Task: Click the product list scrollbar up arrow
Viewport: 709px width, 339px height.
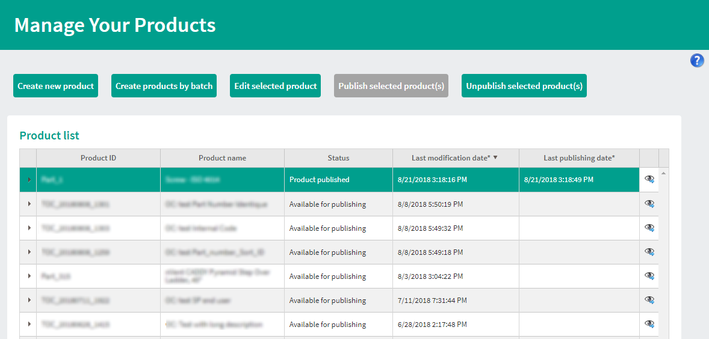Action: 664,173
